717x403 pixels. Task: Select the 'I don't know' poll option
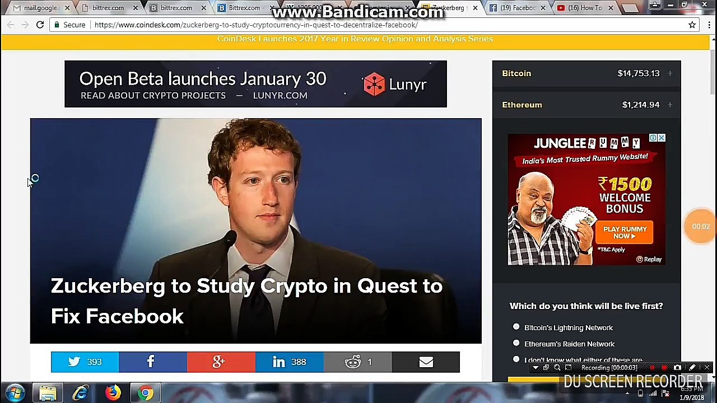tap(516, 359)
